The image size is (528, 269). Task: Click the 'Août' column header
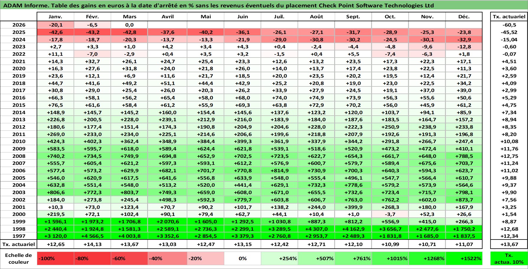[x=316, y=17]
